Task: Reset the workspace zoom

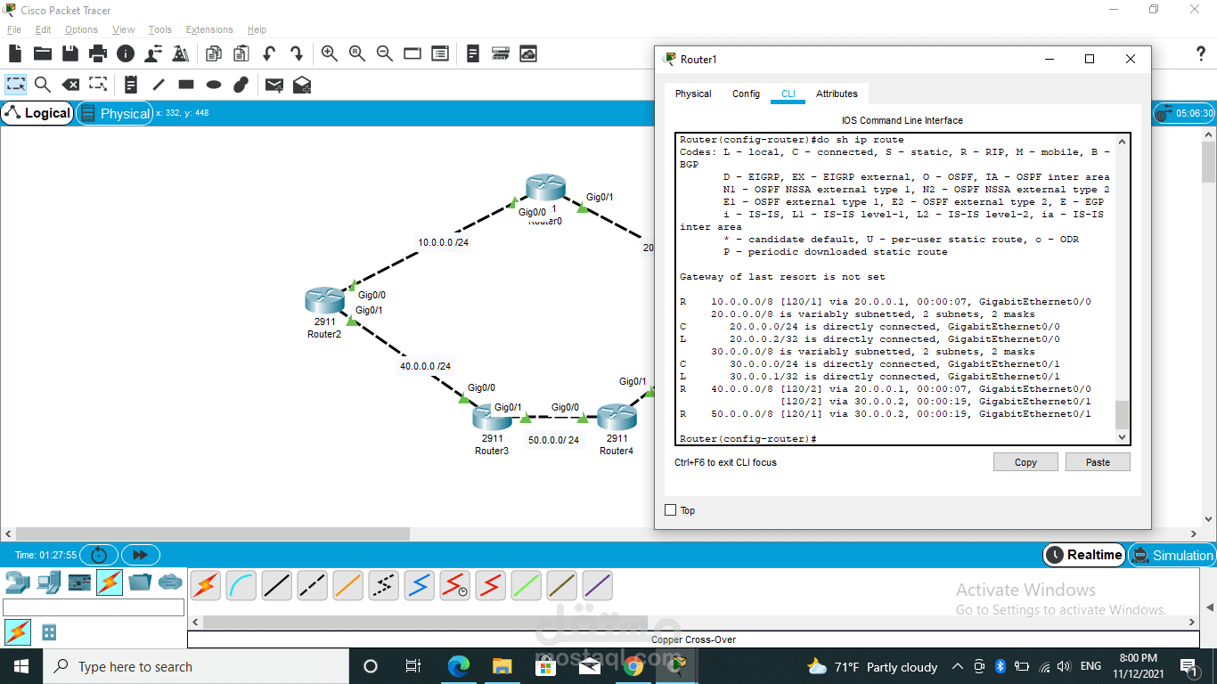Action: click(357, 53)
